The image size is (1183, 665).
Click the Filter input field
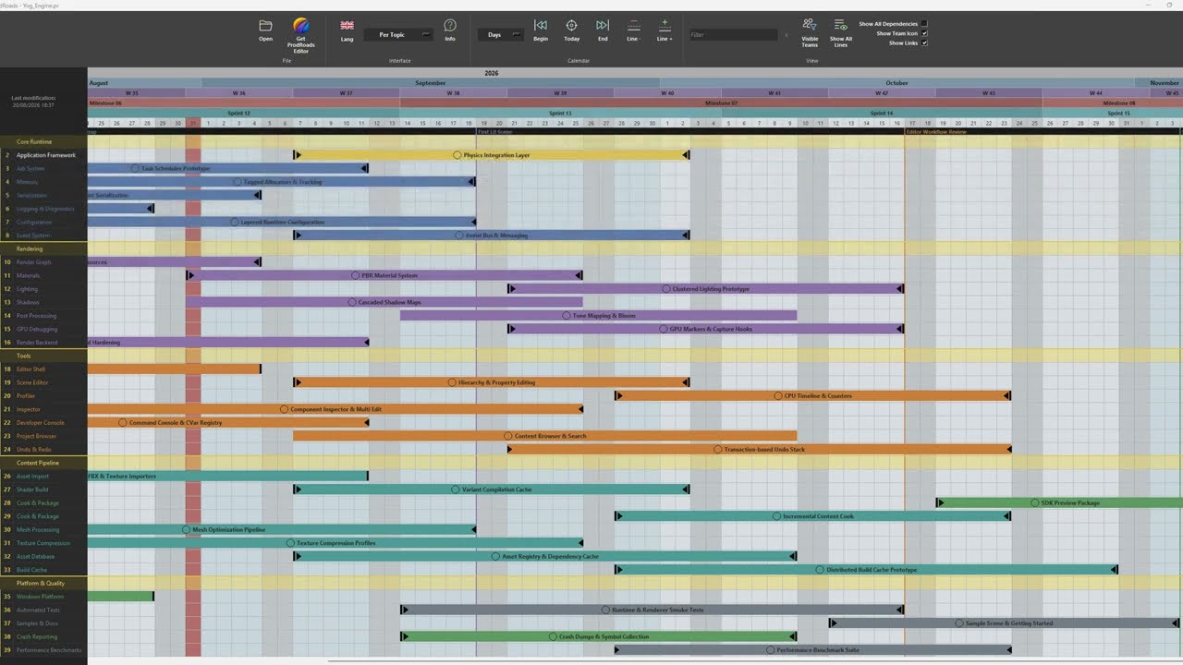tap(733, 35)
